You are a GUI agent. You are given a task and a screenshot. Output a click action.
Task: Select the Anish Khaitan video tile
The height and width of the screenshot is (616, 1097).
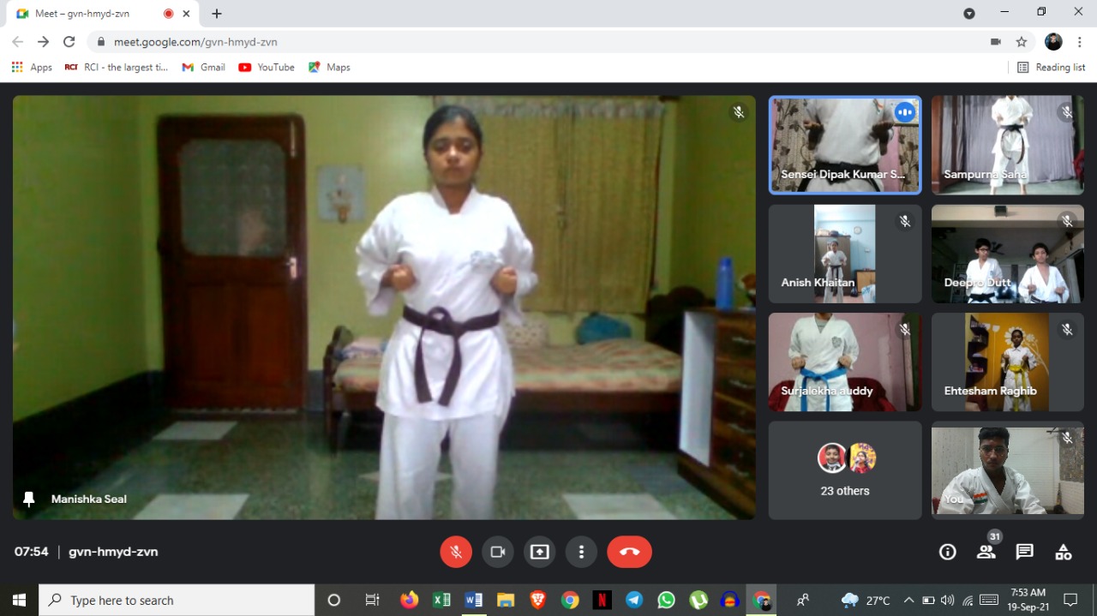(x=845, y=254)
